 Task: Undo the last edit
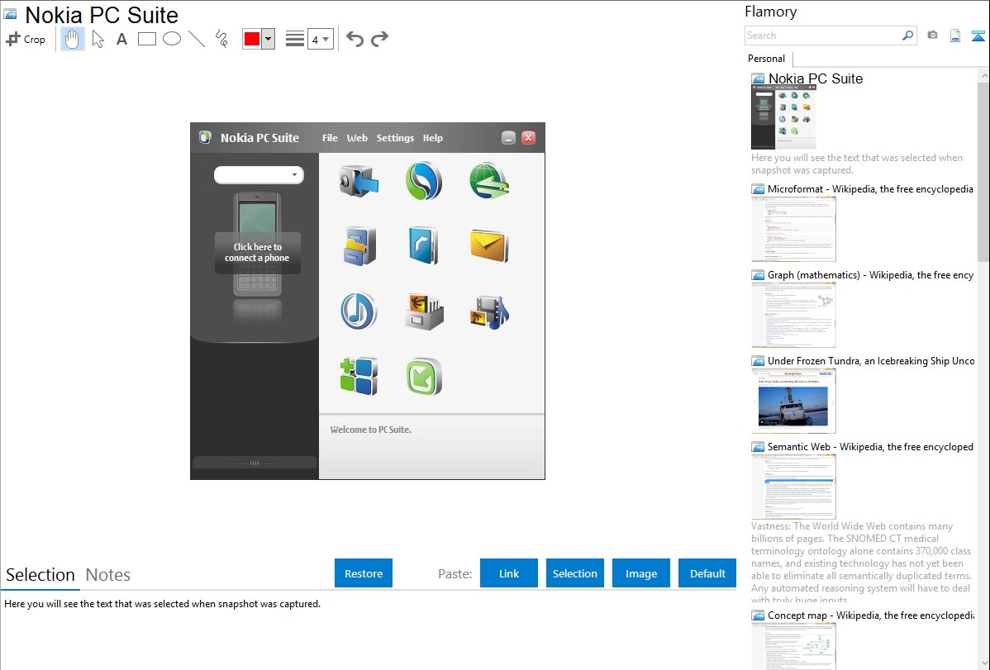point(355,39)
